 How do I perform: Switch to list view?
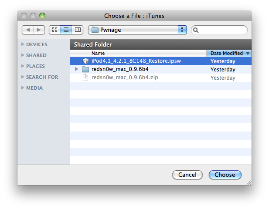pyautogui.click(x=66, y=30)
